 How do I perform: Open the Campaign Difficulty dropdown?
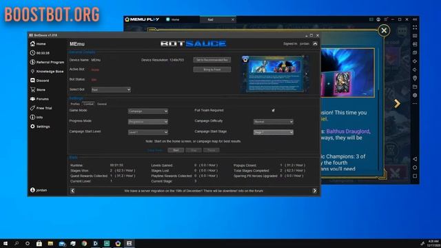pyautogui.click(x=274, y=122)
